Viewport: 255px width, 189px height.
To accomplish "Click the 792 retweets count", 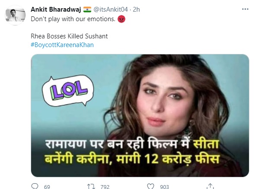I will click(x=105, y=187).
